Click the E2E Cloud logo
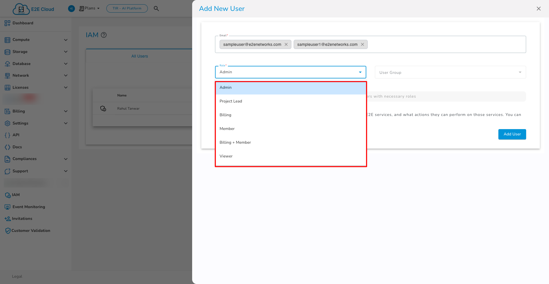The width and height of the screenshot is (549, 284). [x=33, y=9]
